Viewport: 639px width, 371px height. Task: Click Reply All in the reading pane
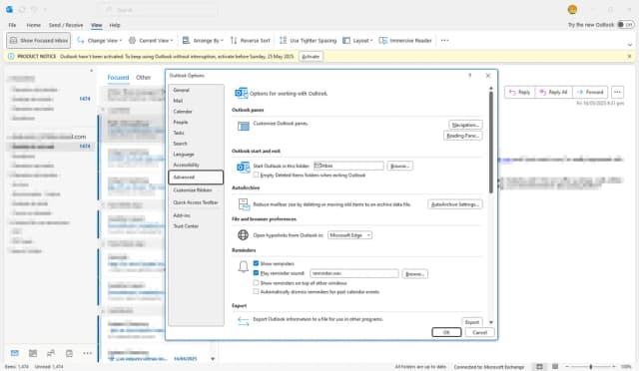coord(553,92)
